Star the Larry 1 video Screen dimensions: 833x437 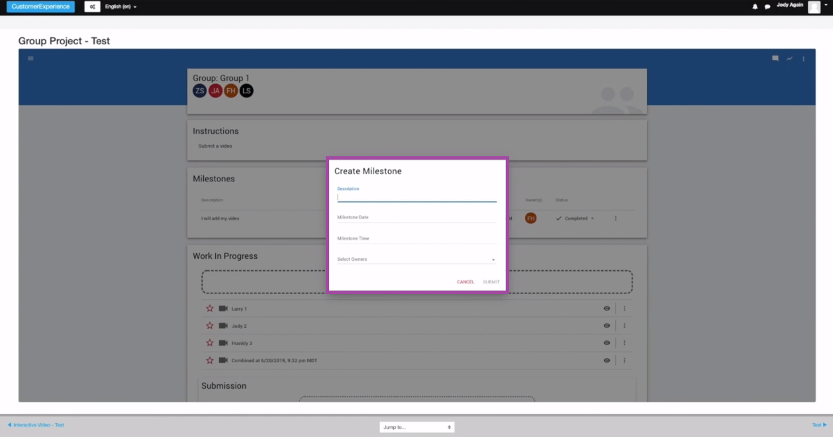210,309
